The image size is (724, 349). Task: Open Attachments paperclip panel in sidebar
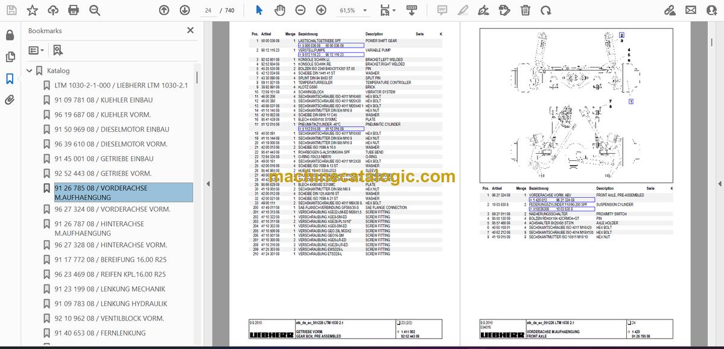click(10, 100)
